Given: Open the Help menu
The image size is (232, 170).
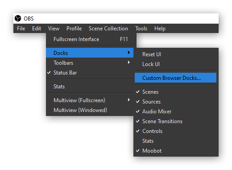Looking at the screenshot, I should [x=160, y=29].
